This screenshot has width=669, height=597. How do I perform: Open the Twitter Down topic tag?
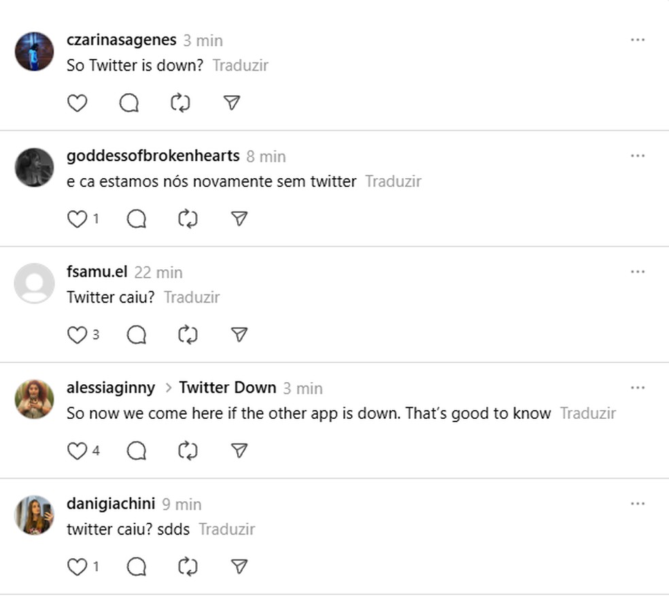coord(227,388)
